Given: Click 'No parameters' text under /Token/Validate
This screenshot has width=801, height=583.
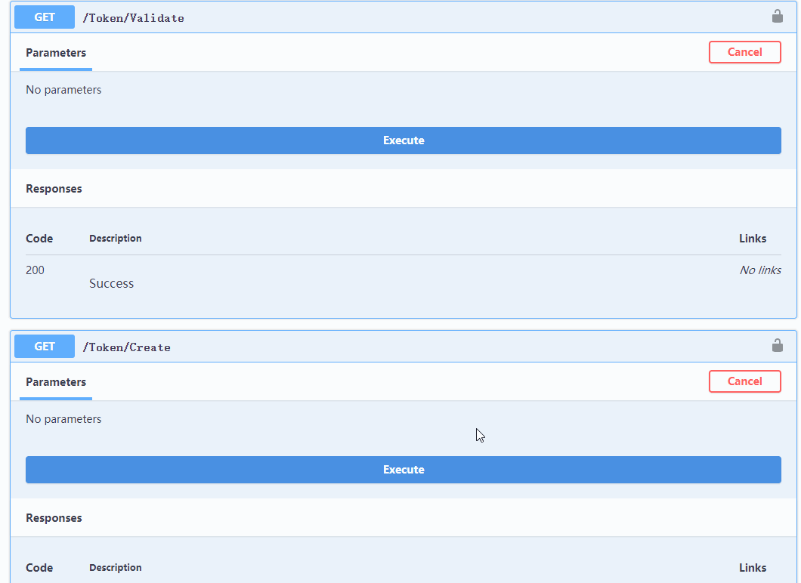Looking at the screenshot, I should click(63, 90).
